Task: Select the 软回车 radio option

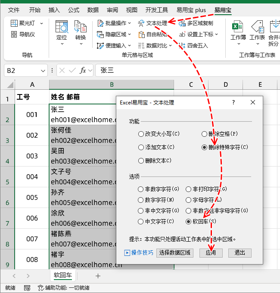Action: coord(188,221)
